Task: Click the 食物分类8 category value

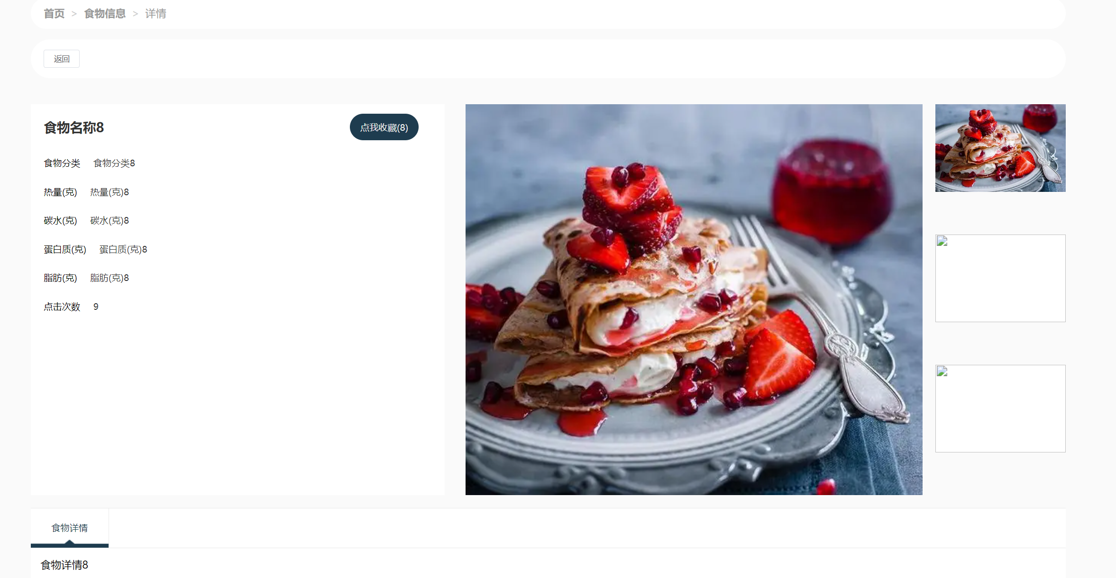Action: (x=114, y=163)
